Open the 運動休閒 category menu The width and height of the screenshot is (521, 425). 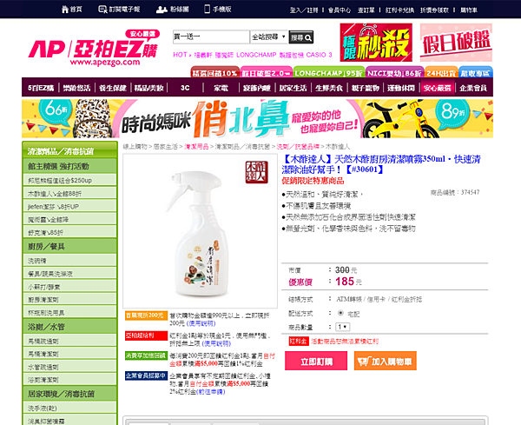point(401,88)
